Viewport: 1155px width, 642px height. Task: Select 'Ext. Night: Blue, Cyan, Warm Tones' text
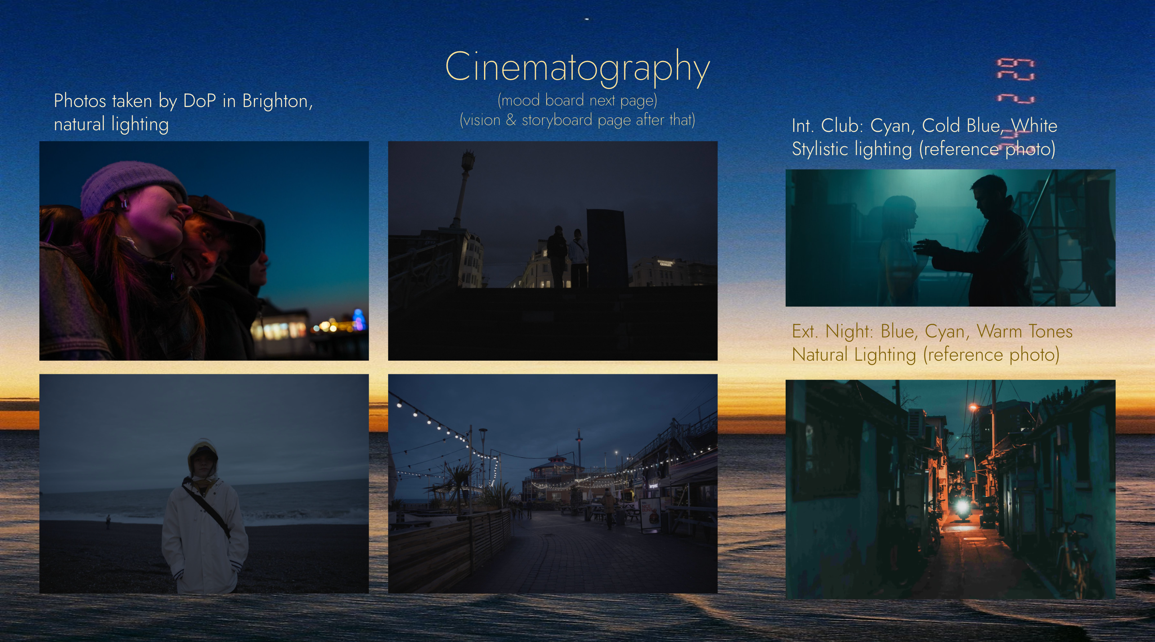(932, 331)
